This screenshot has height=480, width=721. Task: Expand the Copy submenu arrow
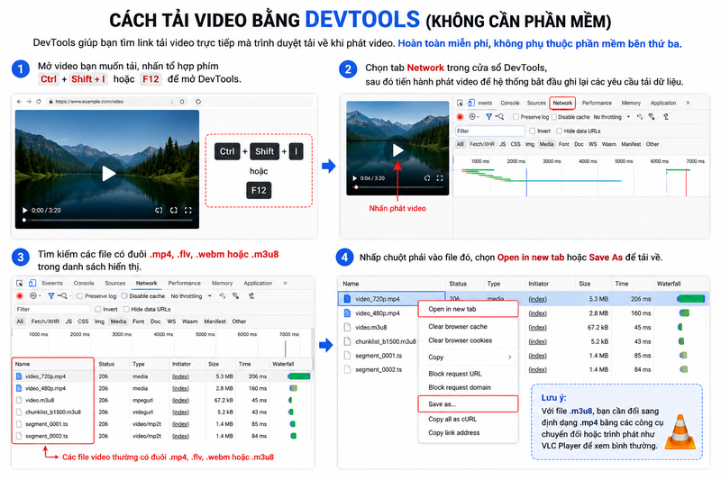(509, 358)
